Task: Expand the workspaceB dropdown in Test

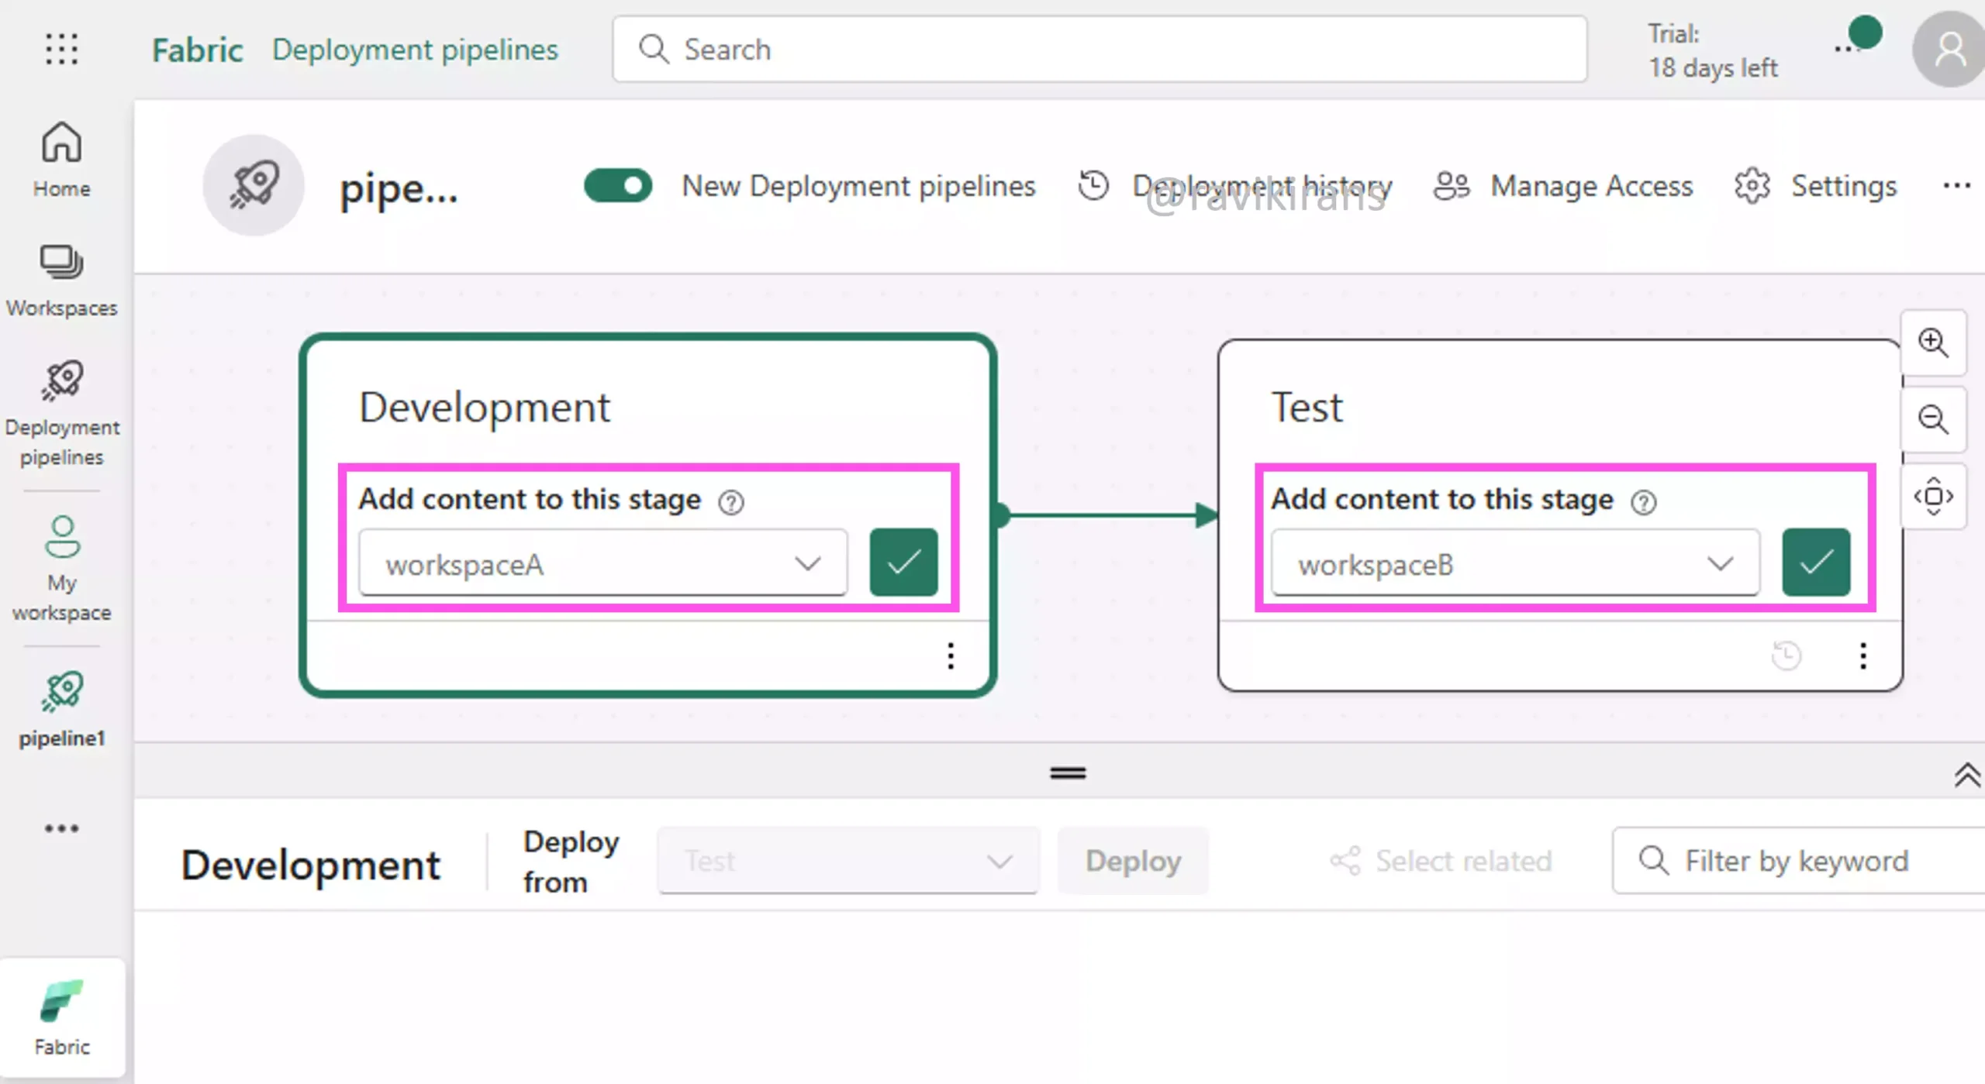Action: click(1515, 563)
